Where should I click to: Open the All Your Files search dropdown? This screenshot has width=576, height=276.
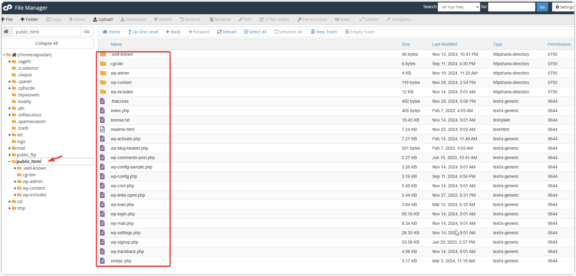[x=459, y=7]
